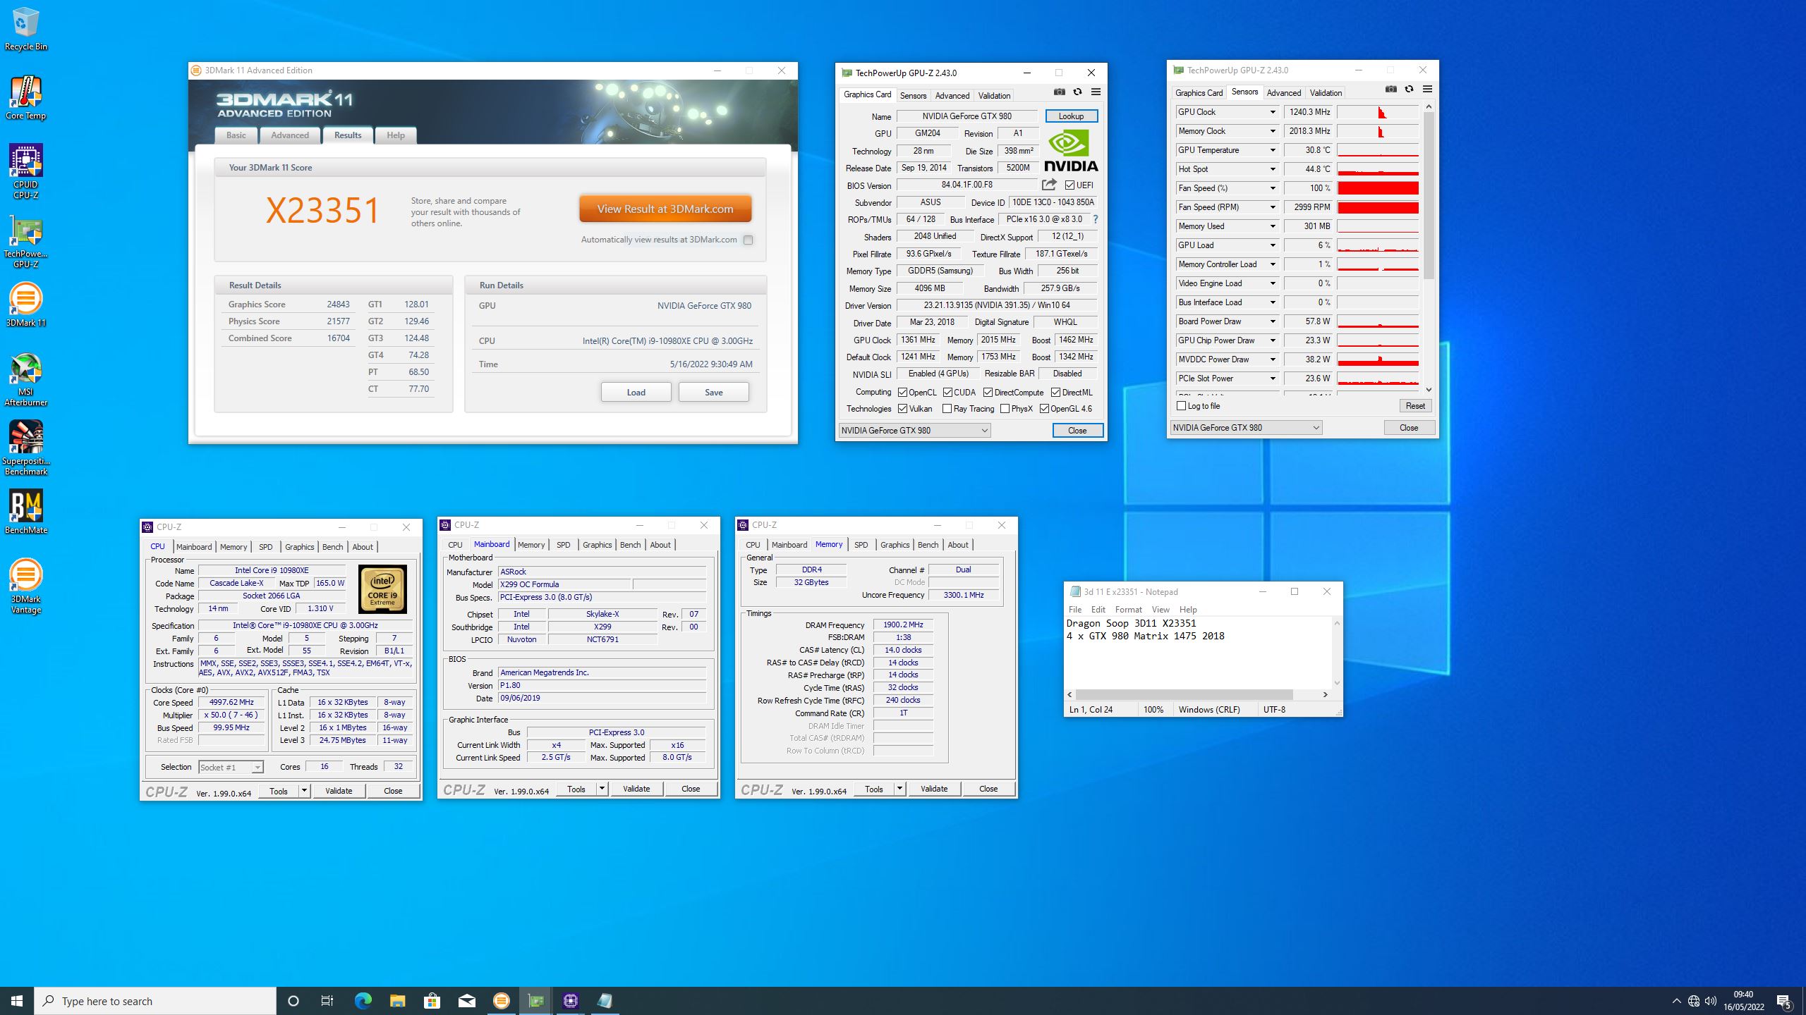Open the Memory Clock sensor dropdown arrow

coord(1273,131)
